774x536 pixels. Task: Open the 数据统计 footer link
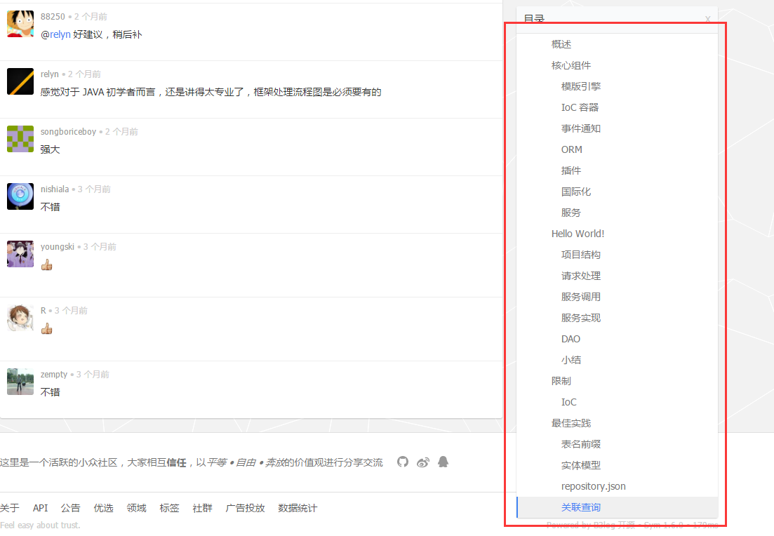(x=298, y=509)
